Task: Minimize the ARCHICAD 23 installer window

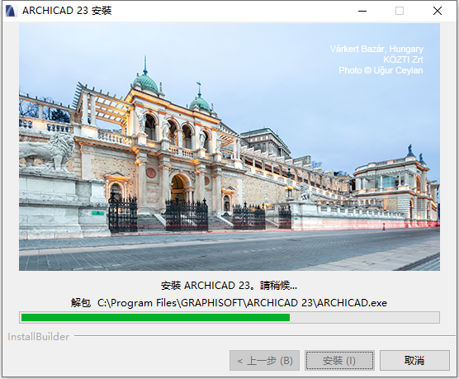Action: 362,11
